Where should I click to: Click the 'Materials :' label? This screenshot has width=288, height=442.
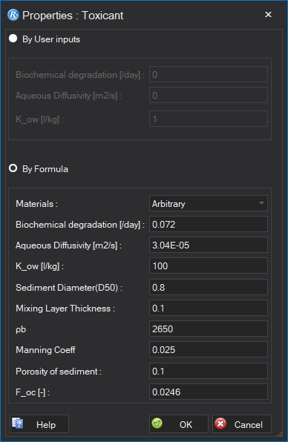(36, 204)
